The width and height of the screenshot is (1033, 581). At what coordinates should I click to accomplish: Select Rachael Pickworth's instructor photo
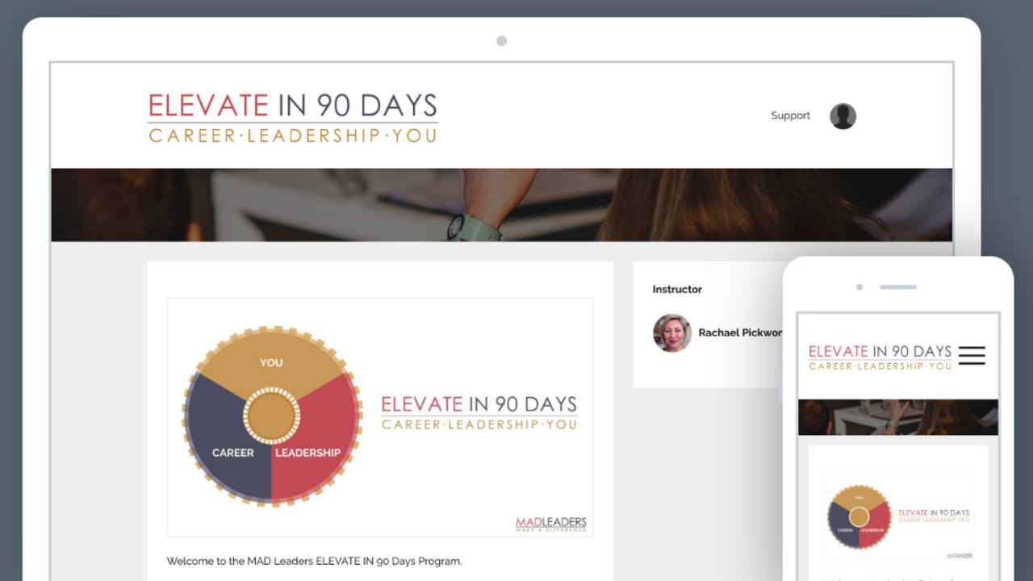tap(672, 332)
